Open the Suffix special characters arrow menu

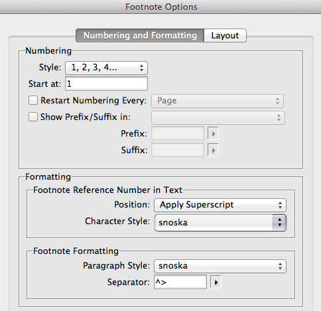[213, 151]
